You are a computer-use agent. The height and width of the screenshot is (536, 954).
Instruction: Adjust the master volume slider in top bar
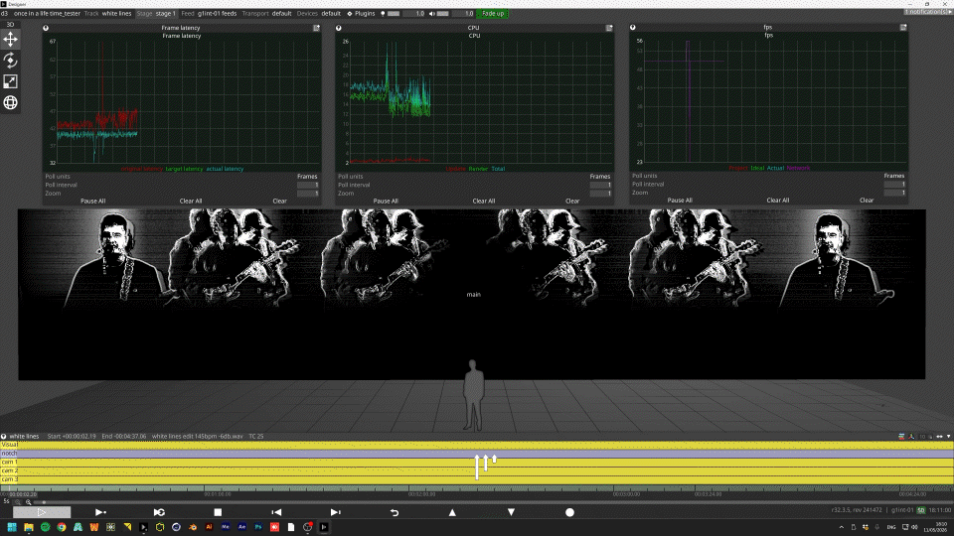point(443,13)
